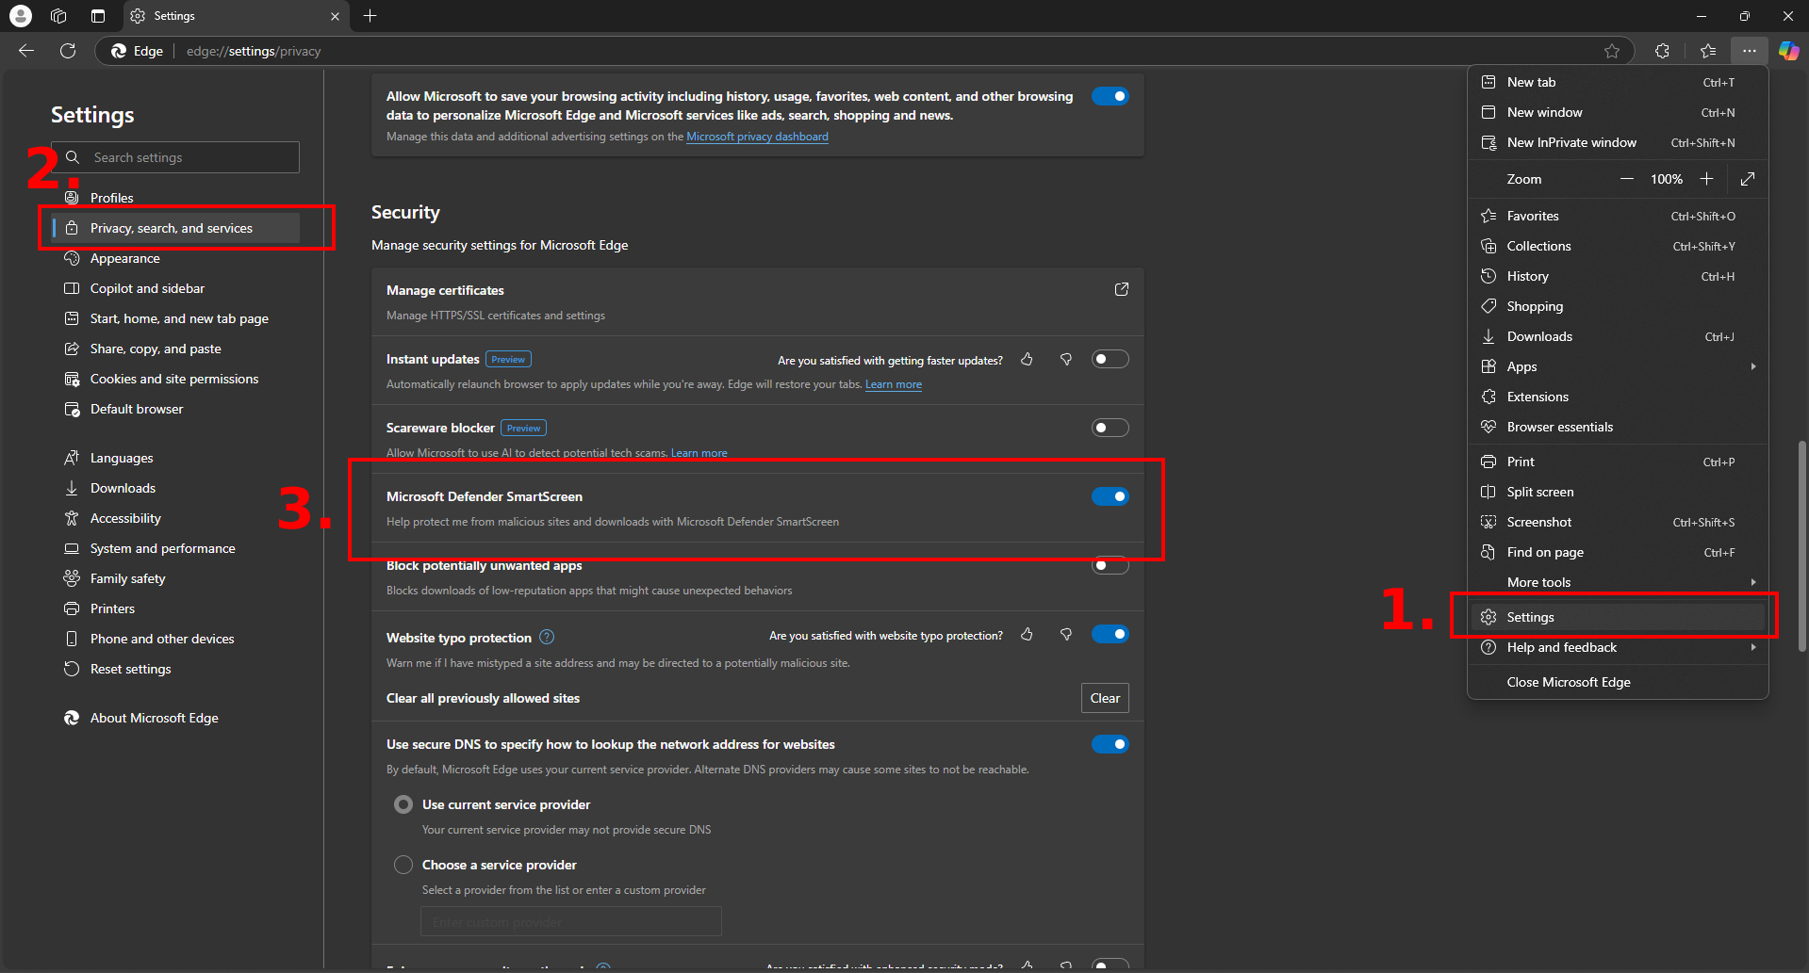Close the Settings tab
Viewport: 1809px width, 973px height.
[335, 16]
